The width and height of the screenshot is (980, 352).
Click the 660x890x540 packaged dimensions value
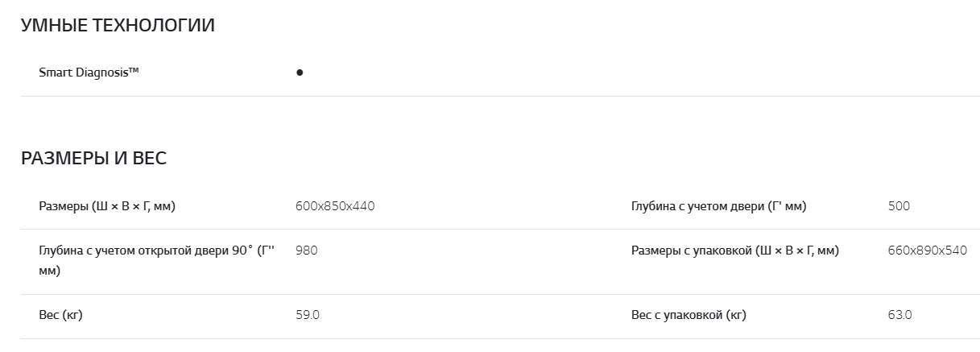(927, 251)
